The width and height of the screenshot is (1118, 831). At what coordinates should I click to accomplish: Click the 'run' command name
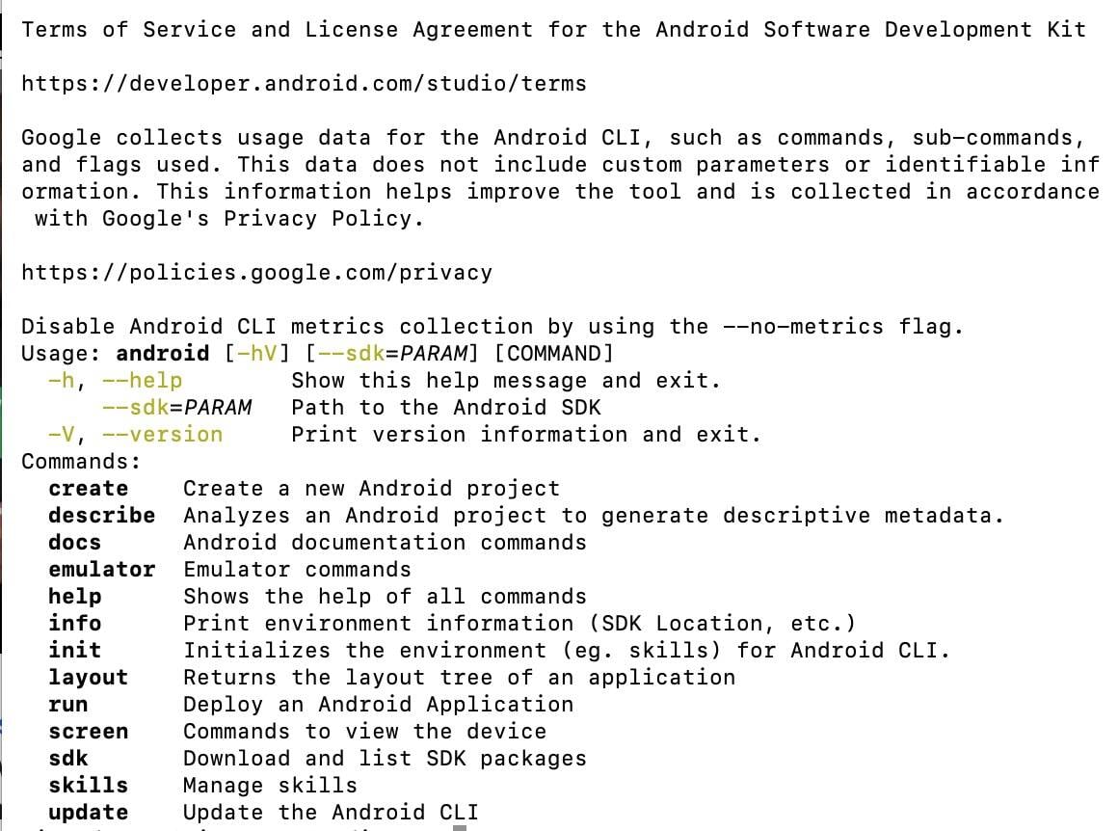tap(67, 705)
